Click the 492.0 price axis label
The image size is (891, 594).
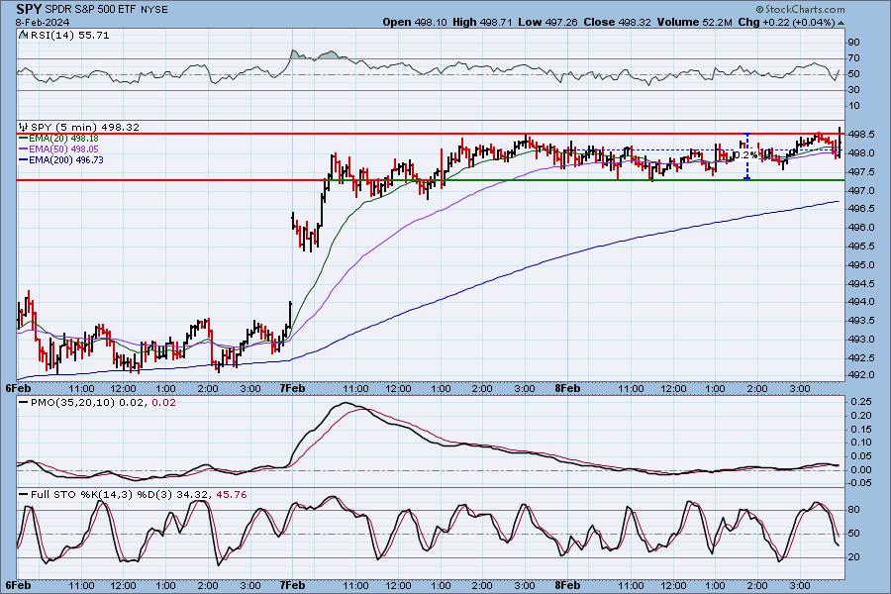click(x=861, y=375)
